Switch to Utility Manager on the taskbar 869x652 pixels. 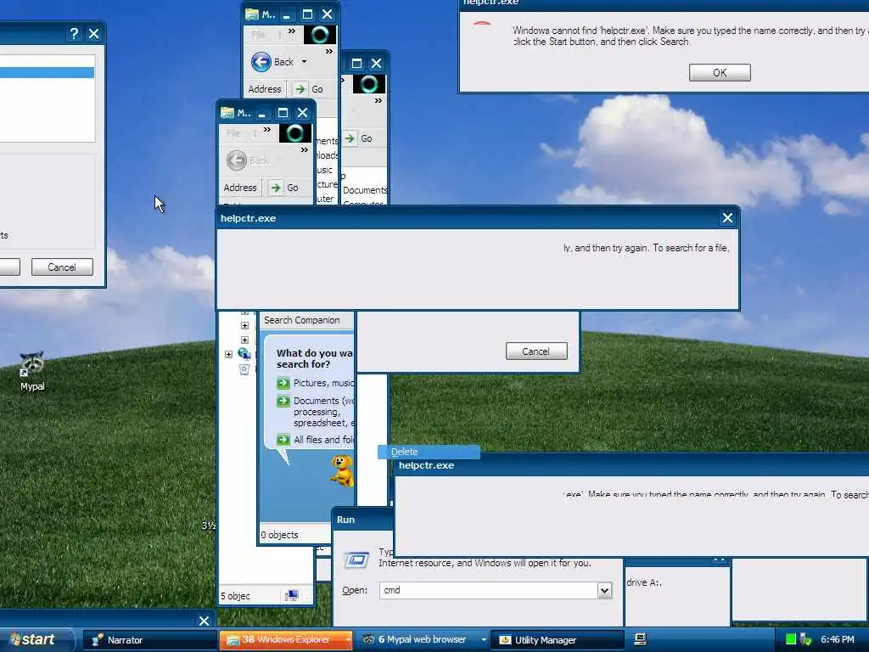pos(558,640)
